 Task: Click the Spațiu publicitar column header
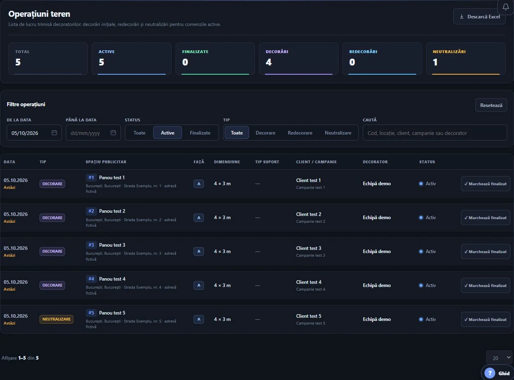[106, 162]
